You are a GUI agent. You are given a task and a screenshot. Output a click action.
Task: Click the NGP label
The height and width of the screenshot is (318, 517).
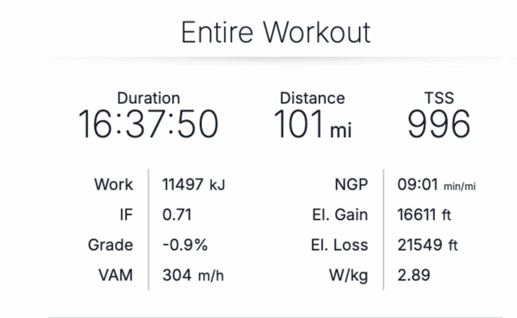click(x=351, y=185)
